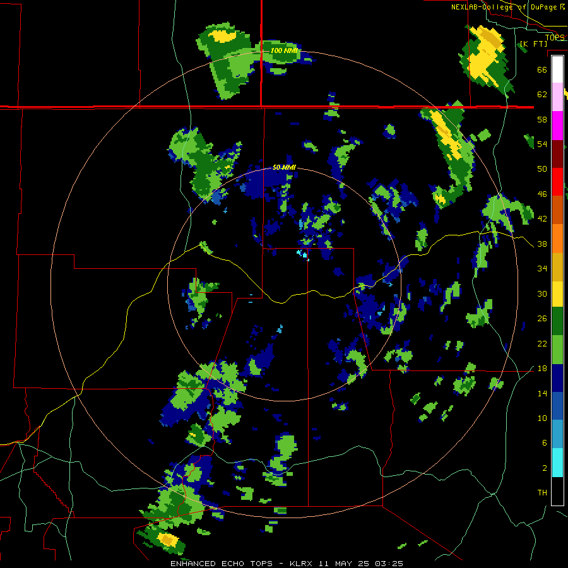
Task: Click the 50 NMI range ring label
Action: click(285, 168)
